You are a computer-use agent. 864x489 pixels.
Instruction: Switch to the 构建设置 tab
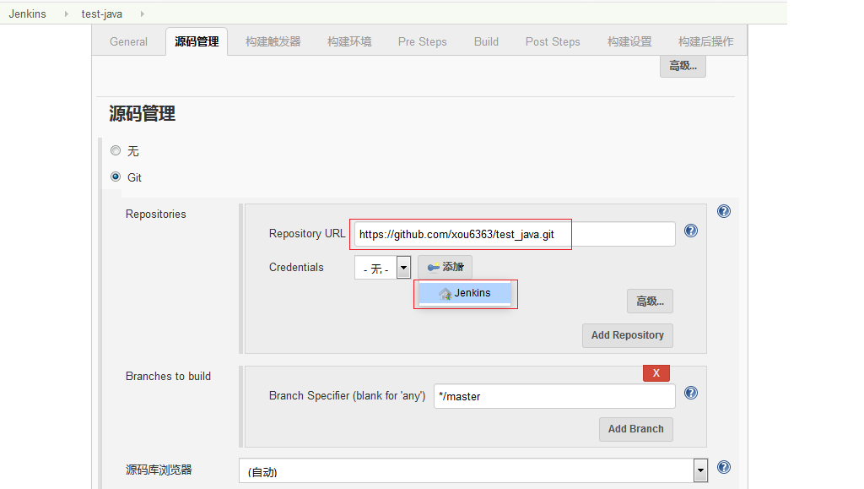pos(629,41)
